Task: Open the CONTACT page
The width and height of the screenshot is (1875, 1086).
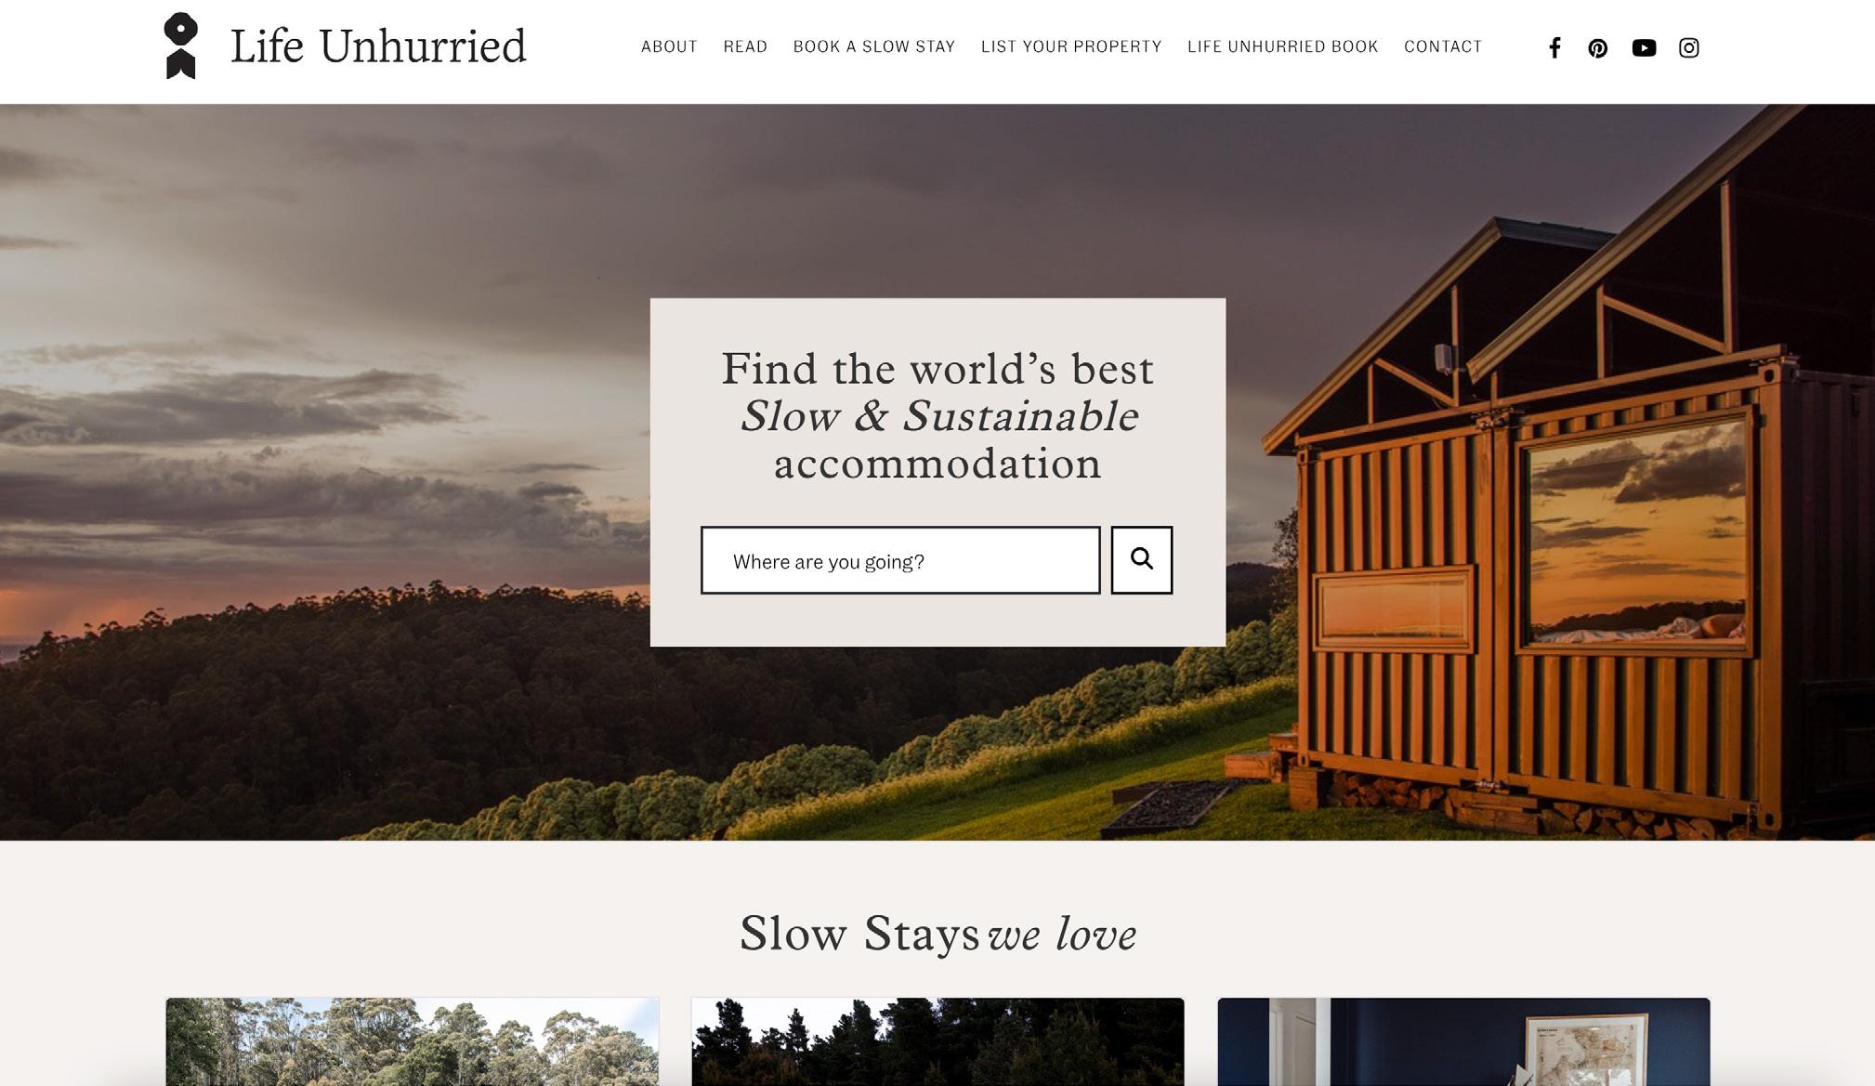Action: (1443, 46)
